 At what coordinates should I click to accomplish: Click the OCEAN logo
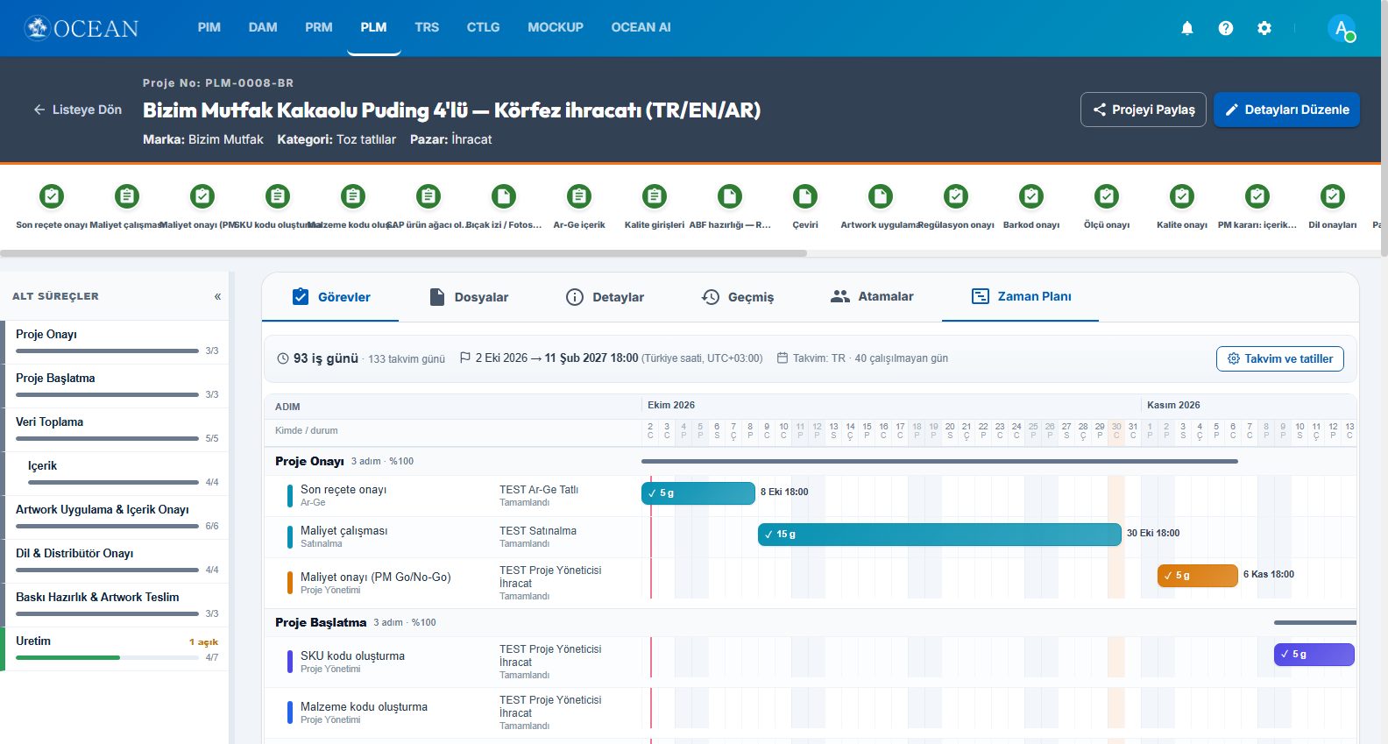pyautogui.click(x=81, y=28)
